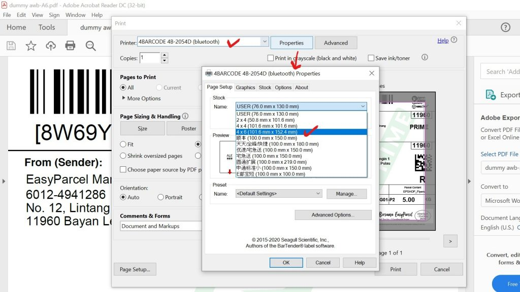Click the Copies number input field
Image resolution: width=520 pixels, height=292 pixels.
(x=150, y=58)
